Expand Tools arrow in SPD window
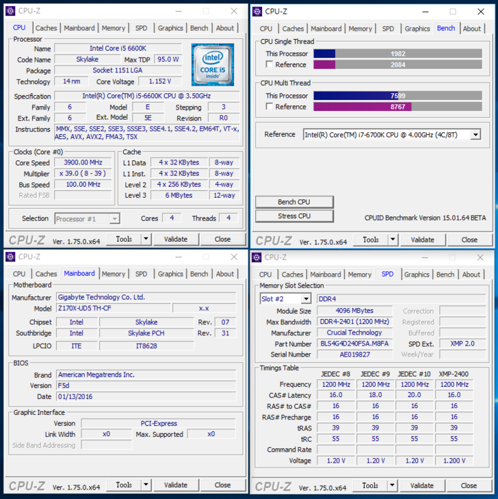The width and height of the screenshot is (498, 499). (392, 485)
